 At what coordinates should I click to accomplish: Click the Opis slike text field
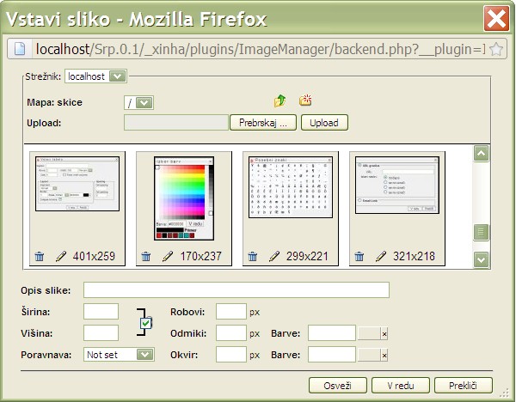pos(236,289)
